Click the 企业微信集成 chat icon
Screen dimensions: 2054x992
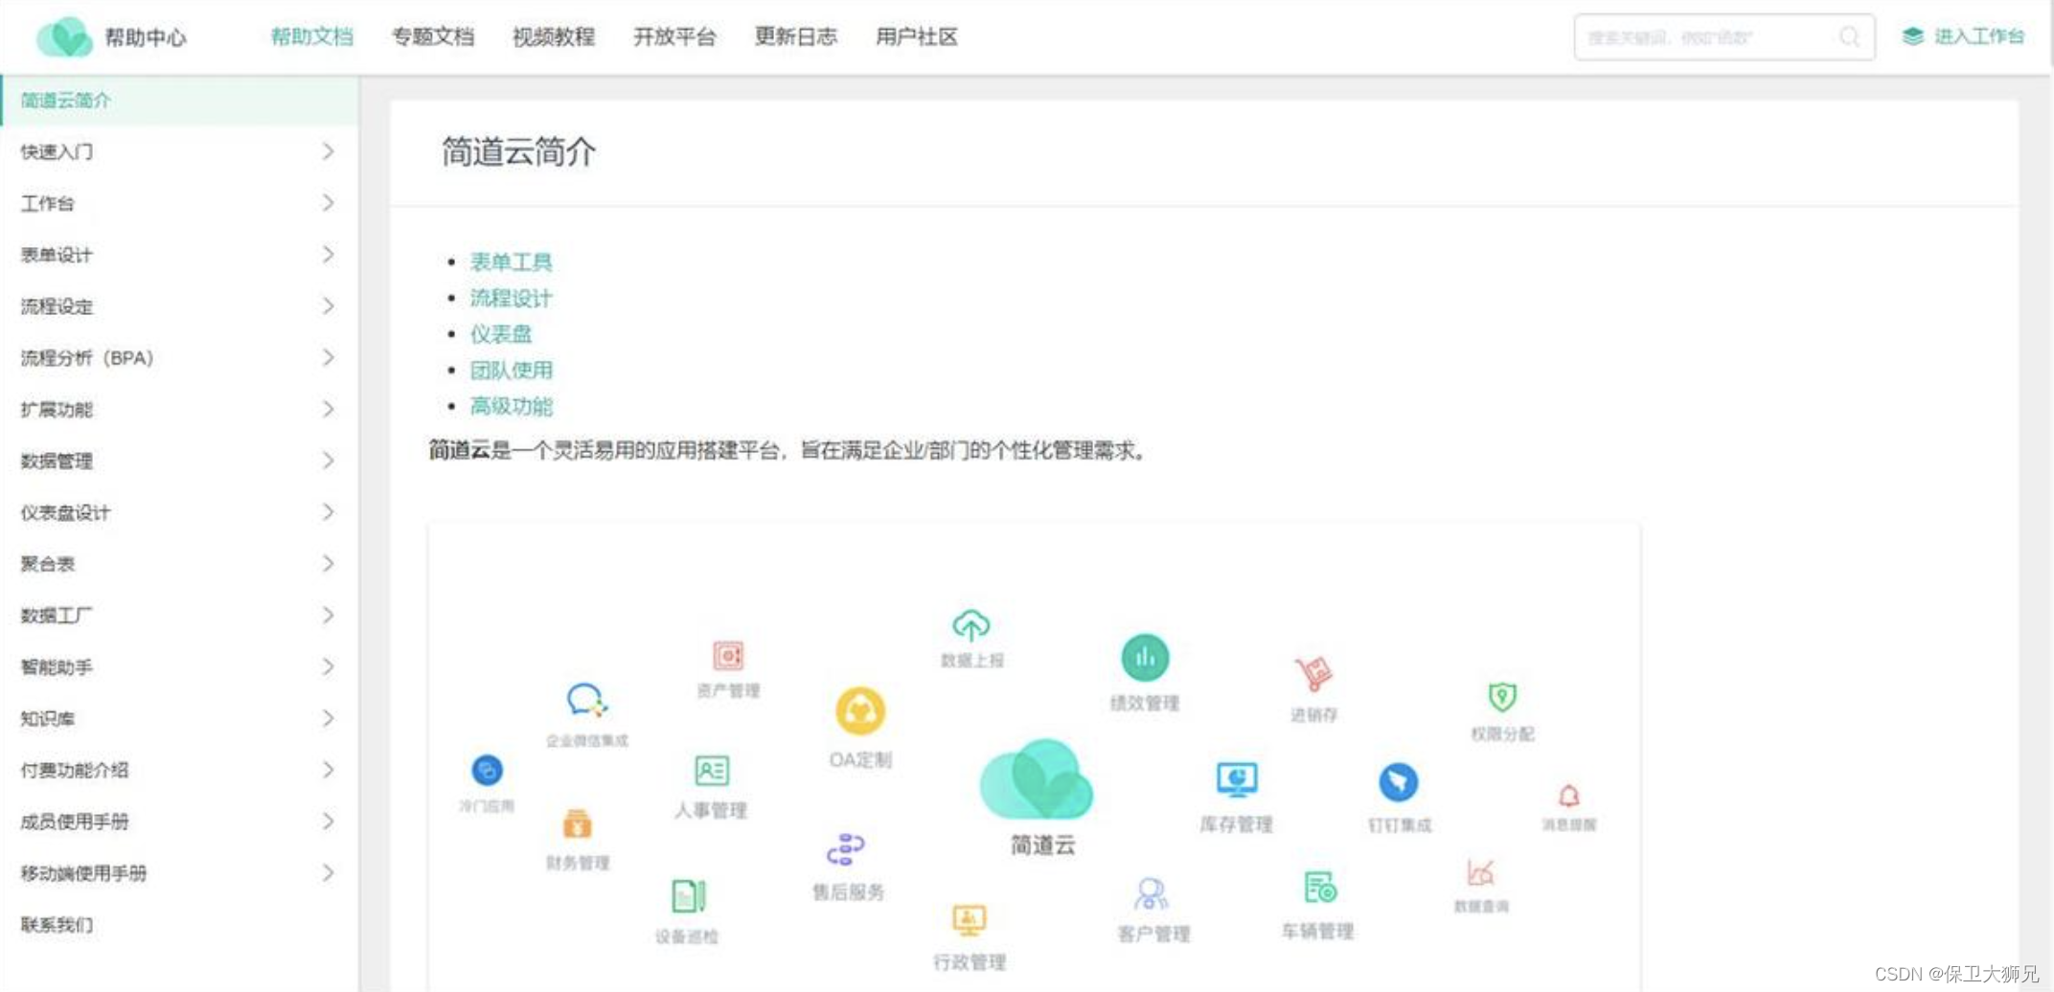pos(586,700)
